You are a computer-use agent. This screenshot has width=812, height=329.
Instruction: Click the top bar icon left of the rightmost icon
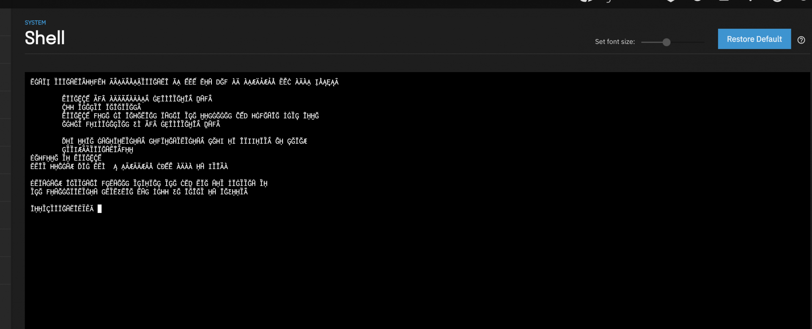[x=777, y=1]
